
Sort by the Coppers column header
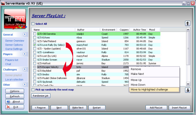click(123, 30)
